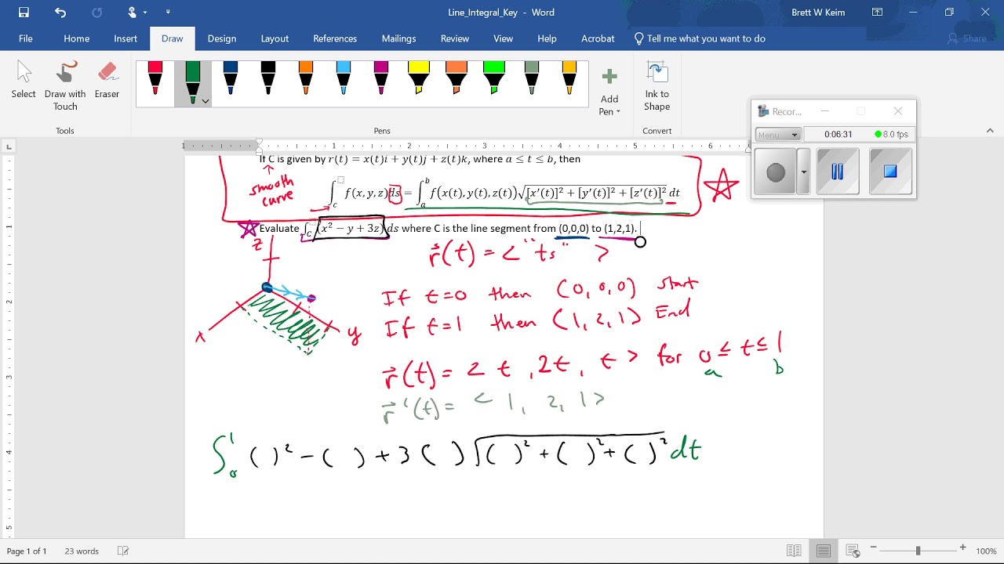Undo the last ink stroke
1004x564 pixels.
pyautogui.click(x=60, y=13)
